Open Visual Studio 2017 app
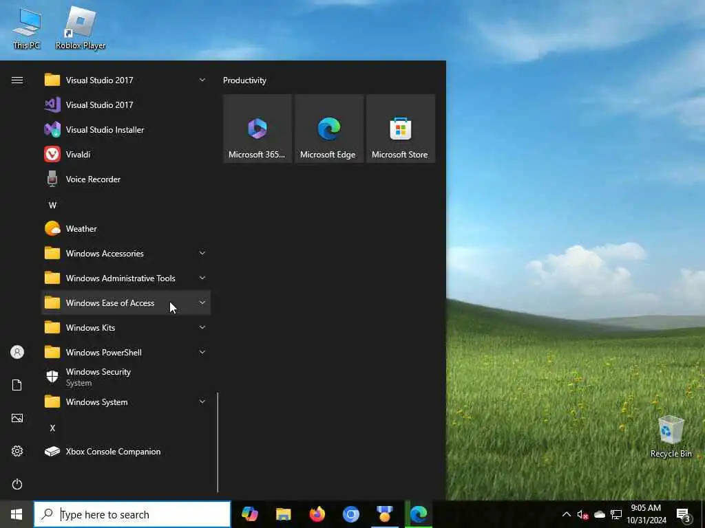This screenshot has height=528, width=705. (x=126, y=104)
